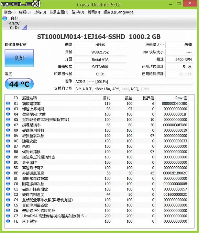This screenshot has width=199, height=233.
Task: Click status icon for attribute C6 row
Action: pyautogui.click(x=8, y=210)
